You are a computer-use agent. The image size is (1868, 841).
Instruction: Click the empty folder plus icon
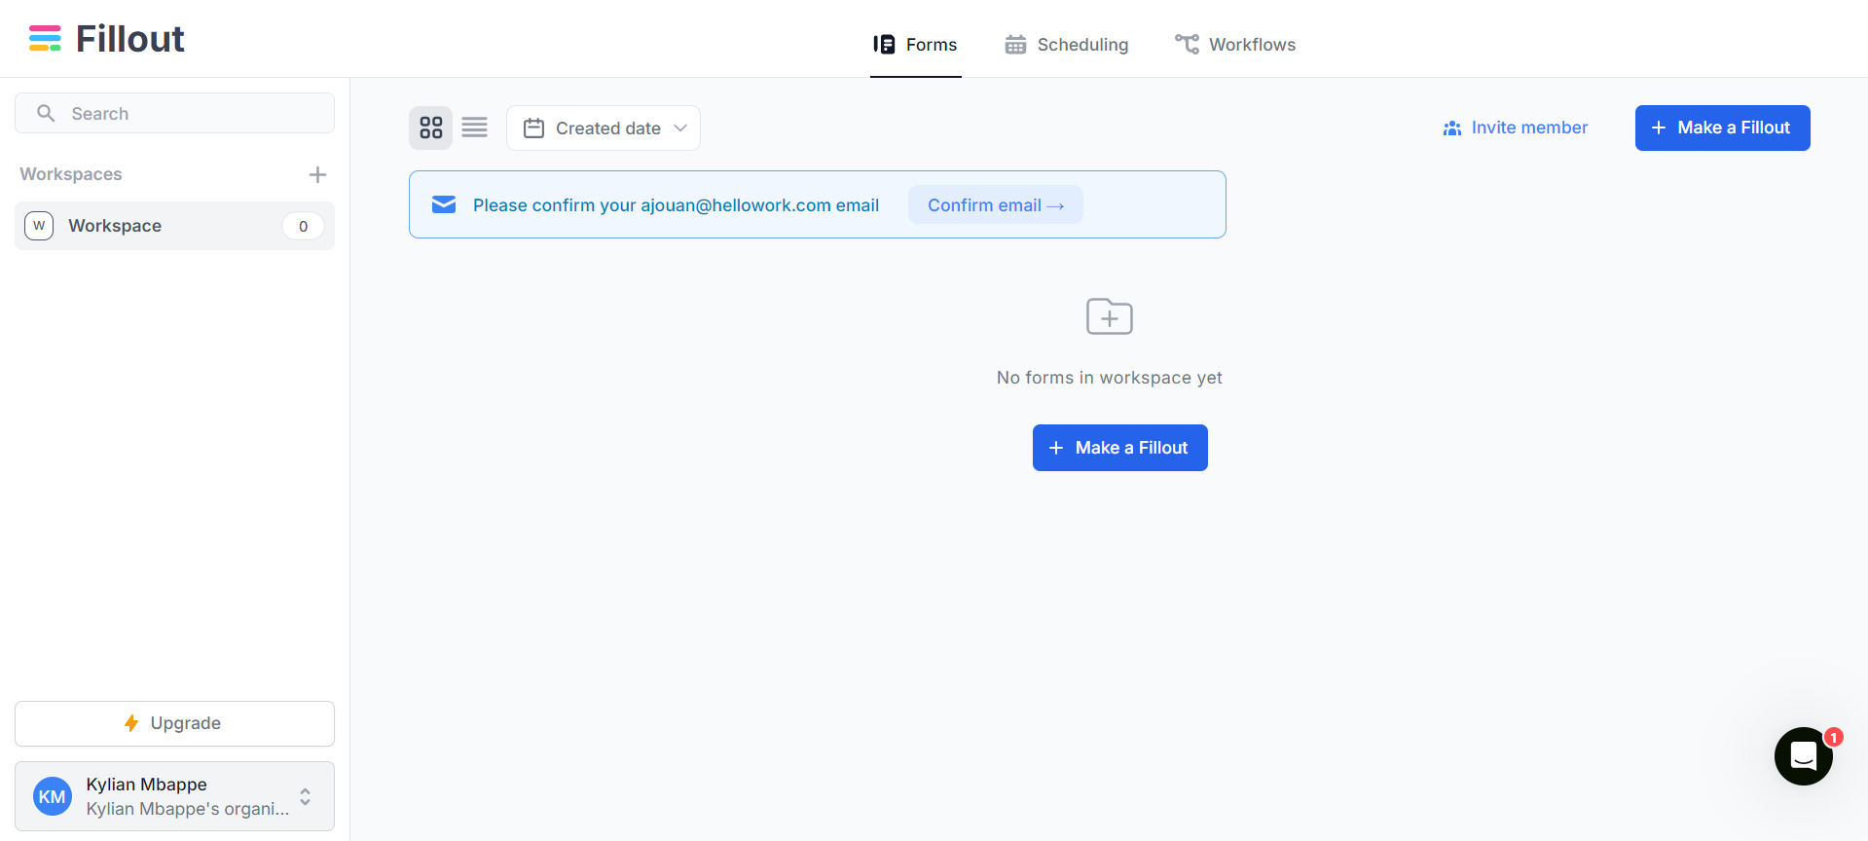[1110, 316]
